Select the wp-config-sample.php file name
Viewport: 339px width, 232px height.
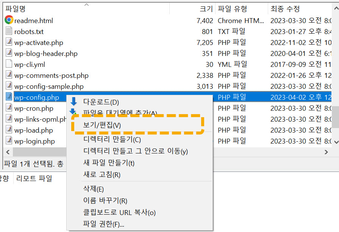click(49, 87)
